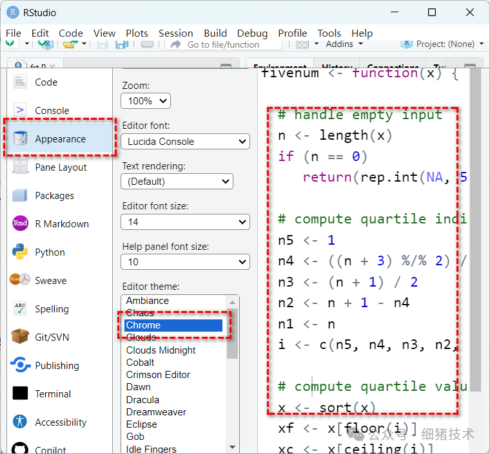Click the save all files toolbar icon
Viewport: 490px width, 454px height.
tap(122, 44)
